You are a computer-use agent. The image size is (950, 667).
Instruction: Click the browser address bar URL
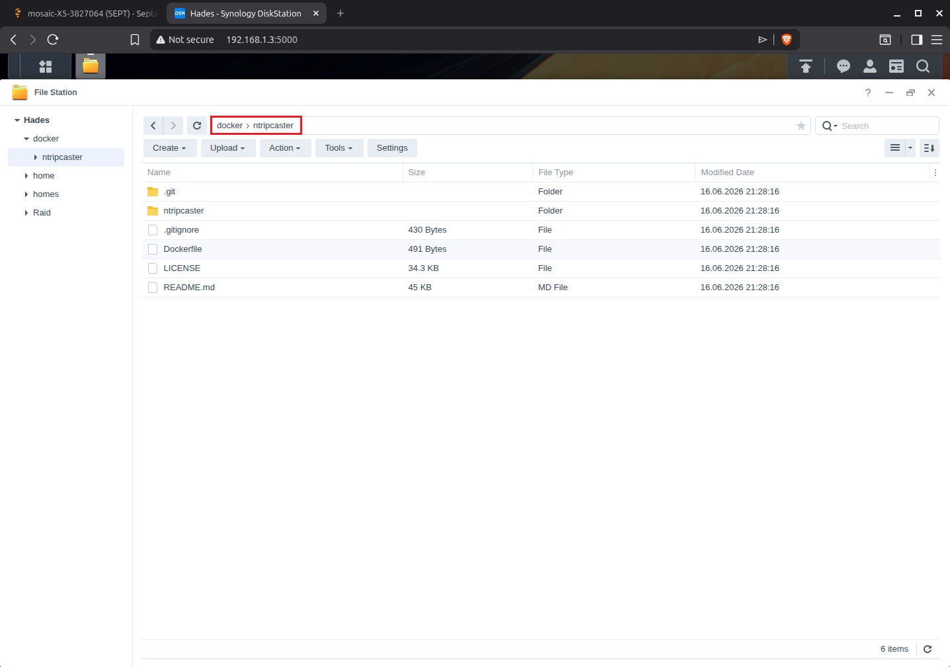(262, 40)
